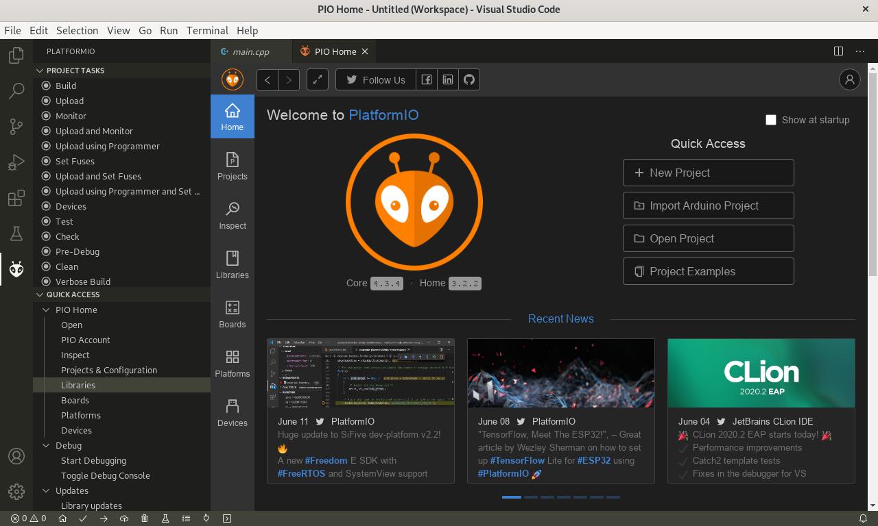Open Platforms in PIO Home sidebar

tap(233, 364)
